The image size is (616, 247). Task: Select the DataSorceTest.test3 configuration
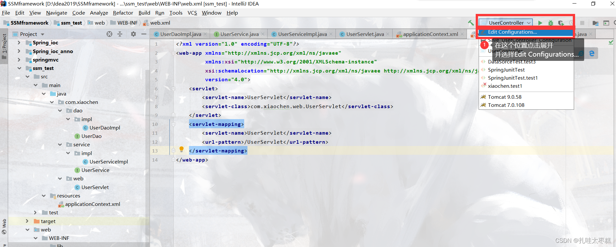[x=526, y=62]
